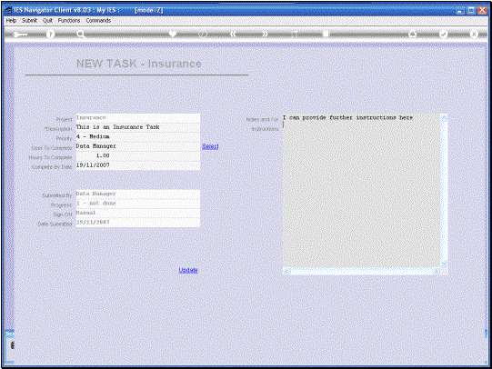
Task: Open help via the question mark icon
Action: pos(50,35)
